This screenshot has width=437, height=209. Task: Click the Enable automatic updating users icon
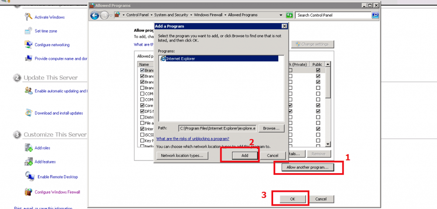tap(28, 91)
